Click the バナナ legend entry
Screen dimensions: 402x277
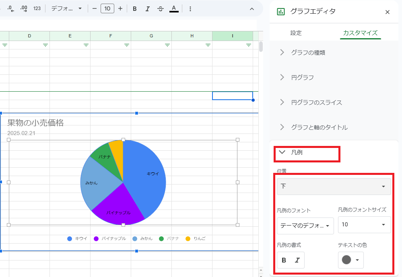tap(169, 238)
